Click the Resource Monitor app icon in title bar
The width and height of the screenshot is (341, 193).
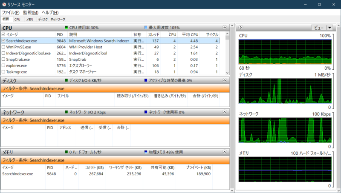click(x=4, y=4)
